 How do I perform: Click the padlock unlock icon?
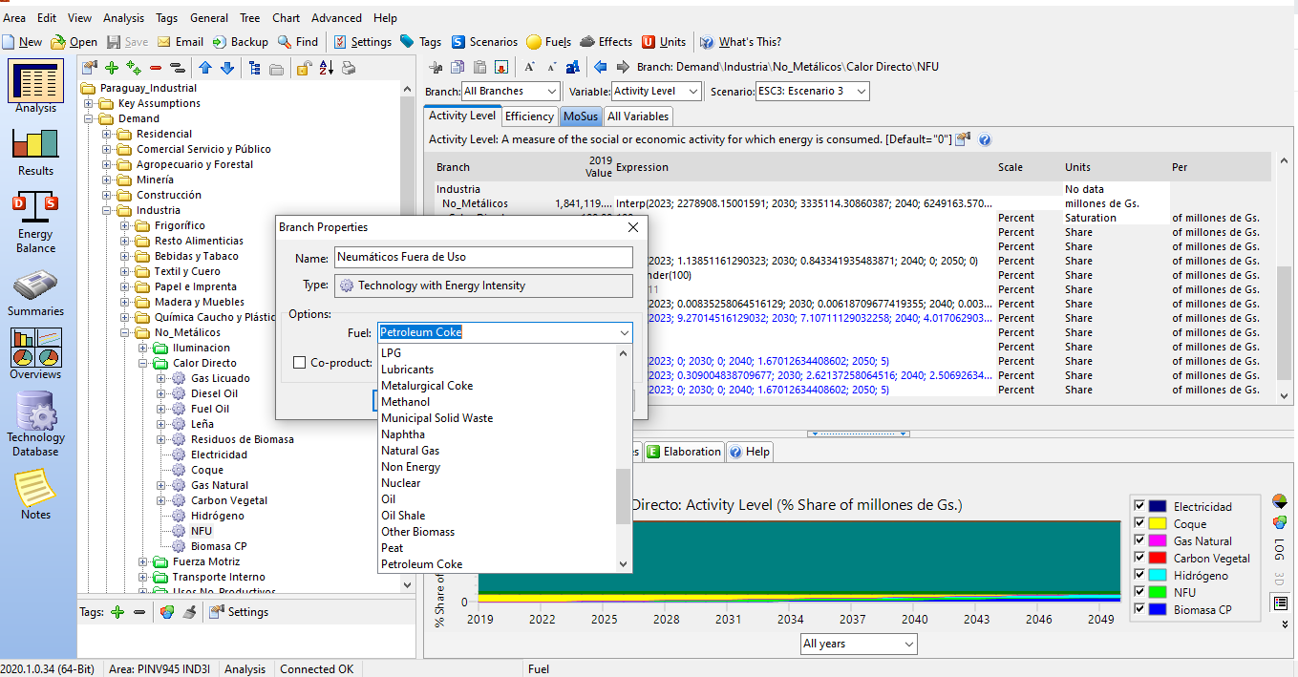point(304,68)
